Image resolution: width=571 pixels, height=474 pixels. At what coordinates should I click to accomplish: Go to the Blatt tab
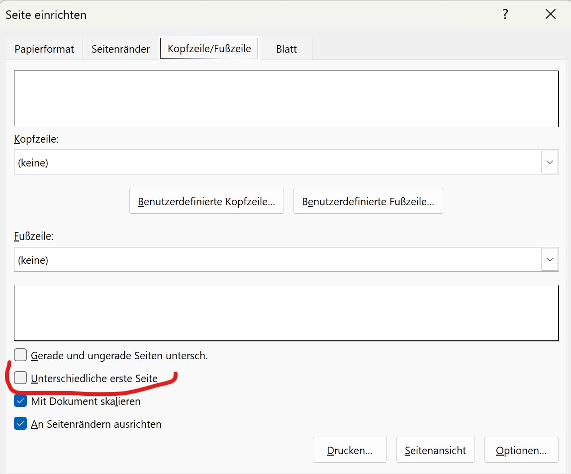click(x=286, y=49)
